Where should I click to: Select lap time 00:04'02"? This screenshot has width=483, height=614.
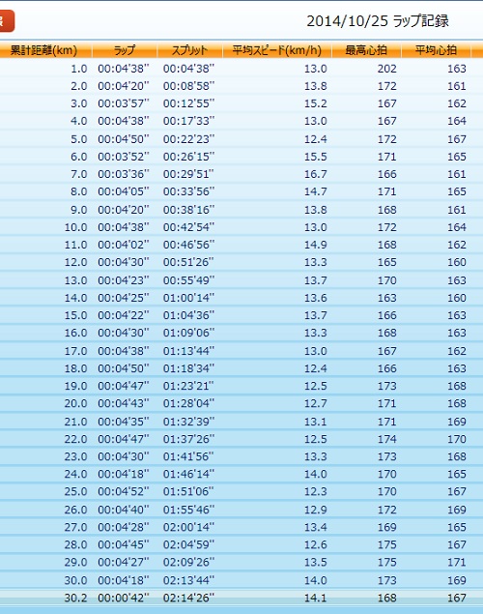click(124, 245)
